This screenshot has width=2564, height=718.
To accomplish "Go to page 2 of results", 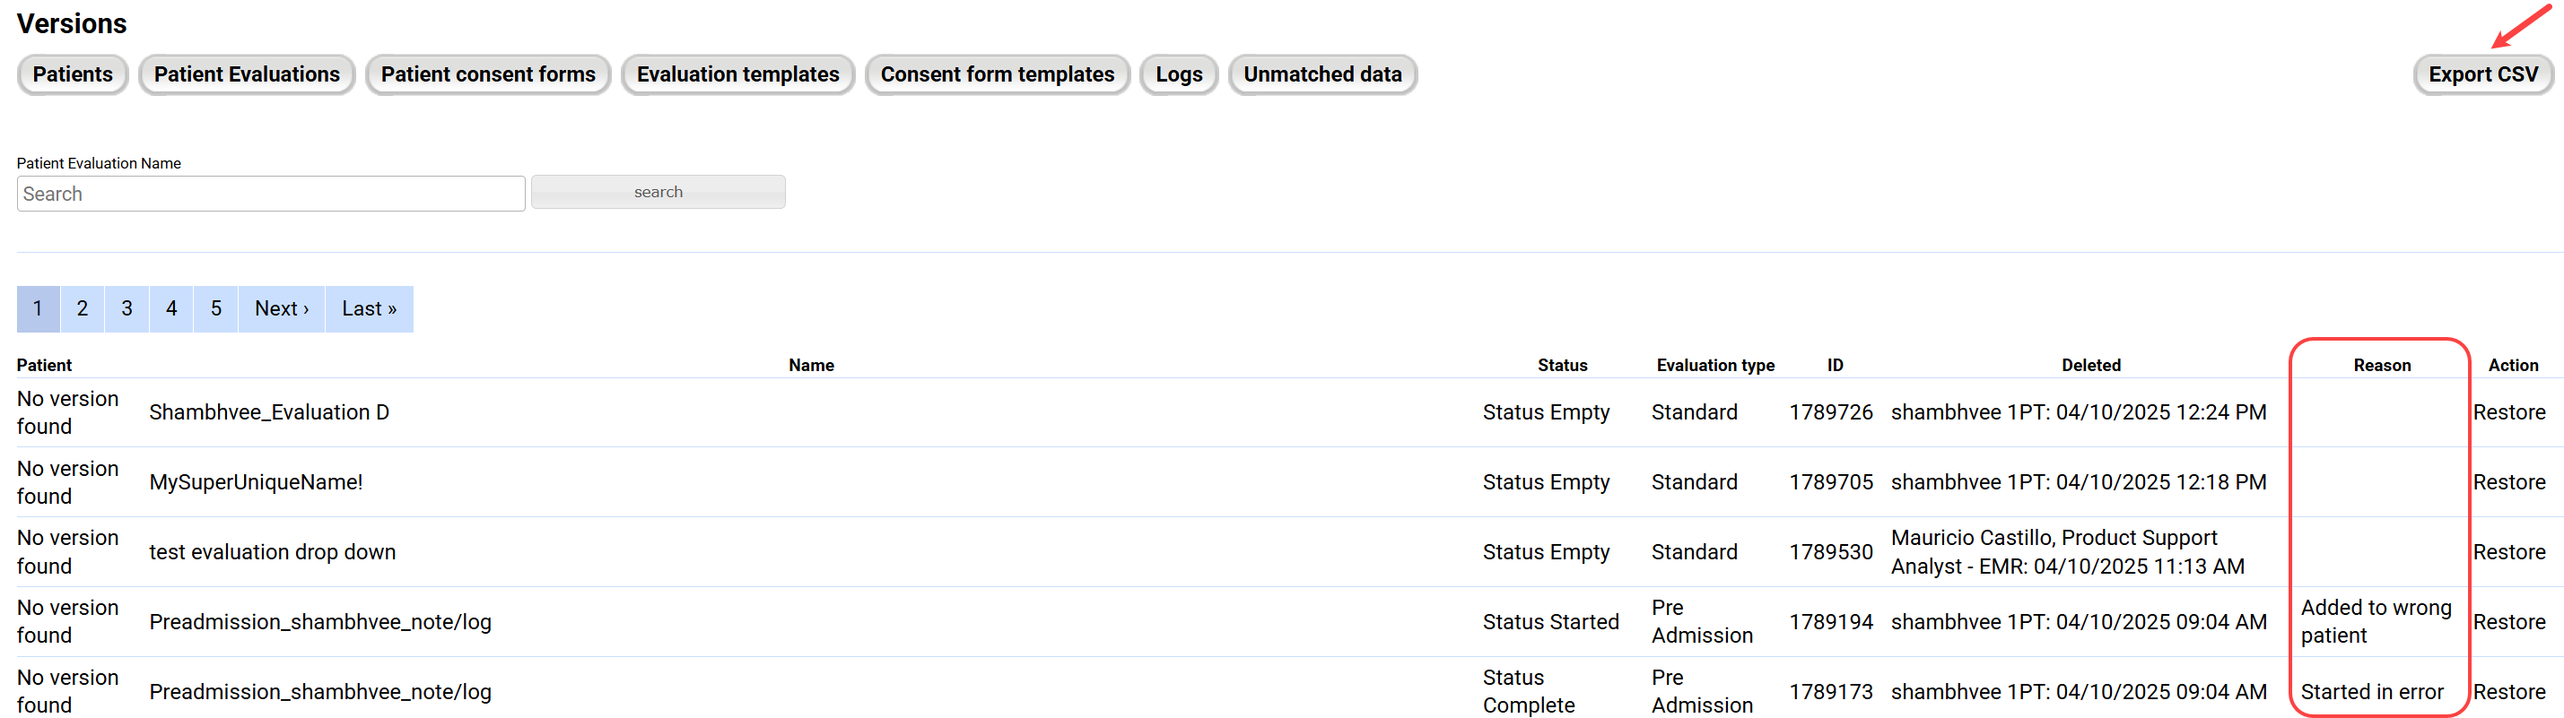I will click(x=83, y=309).
